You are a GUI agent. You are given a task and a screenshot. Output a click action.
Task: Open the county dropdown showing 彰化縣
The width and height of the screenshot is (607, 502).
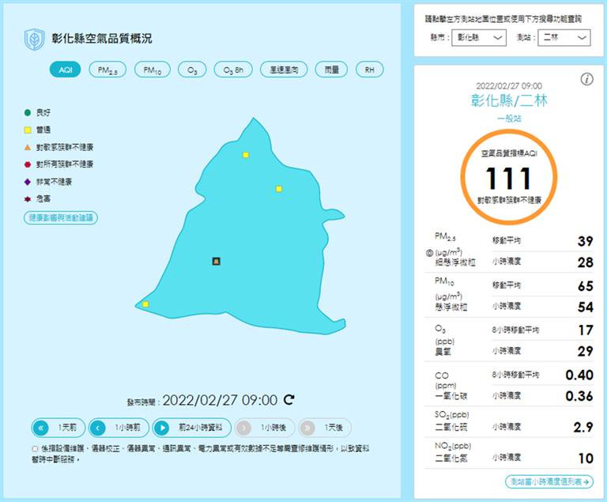[x=479, y=38]
